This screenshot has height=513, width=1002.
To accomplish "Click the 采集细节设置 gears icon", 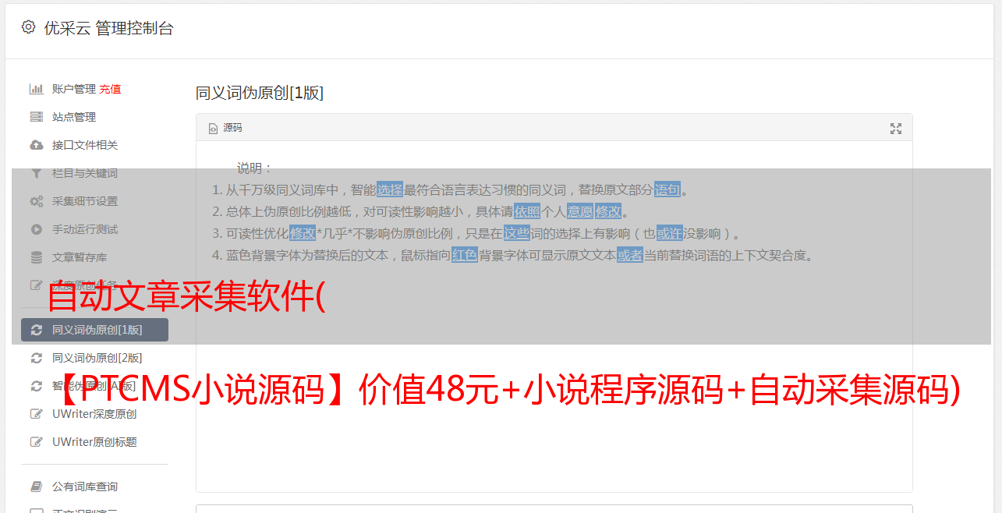I will pyautogui.click(x=36, y=201).
